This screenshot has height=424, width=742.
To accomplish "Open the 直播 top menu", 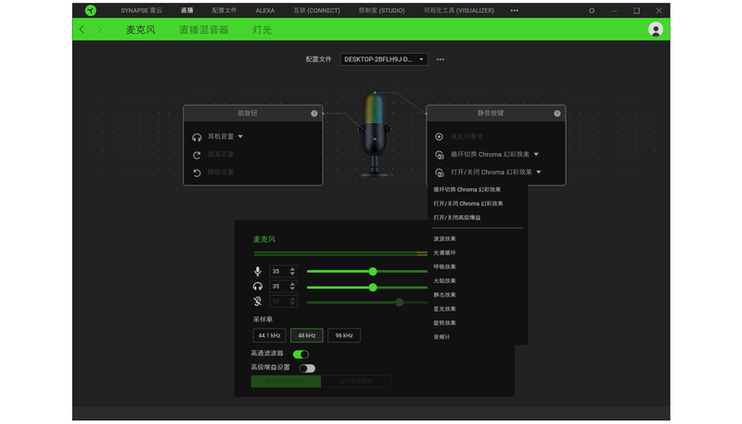I will 187,10.
